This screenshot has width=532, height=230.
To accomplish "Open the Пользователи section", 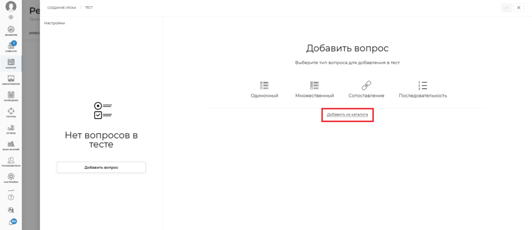I will coord(11,162).
